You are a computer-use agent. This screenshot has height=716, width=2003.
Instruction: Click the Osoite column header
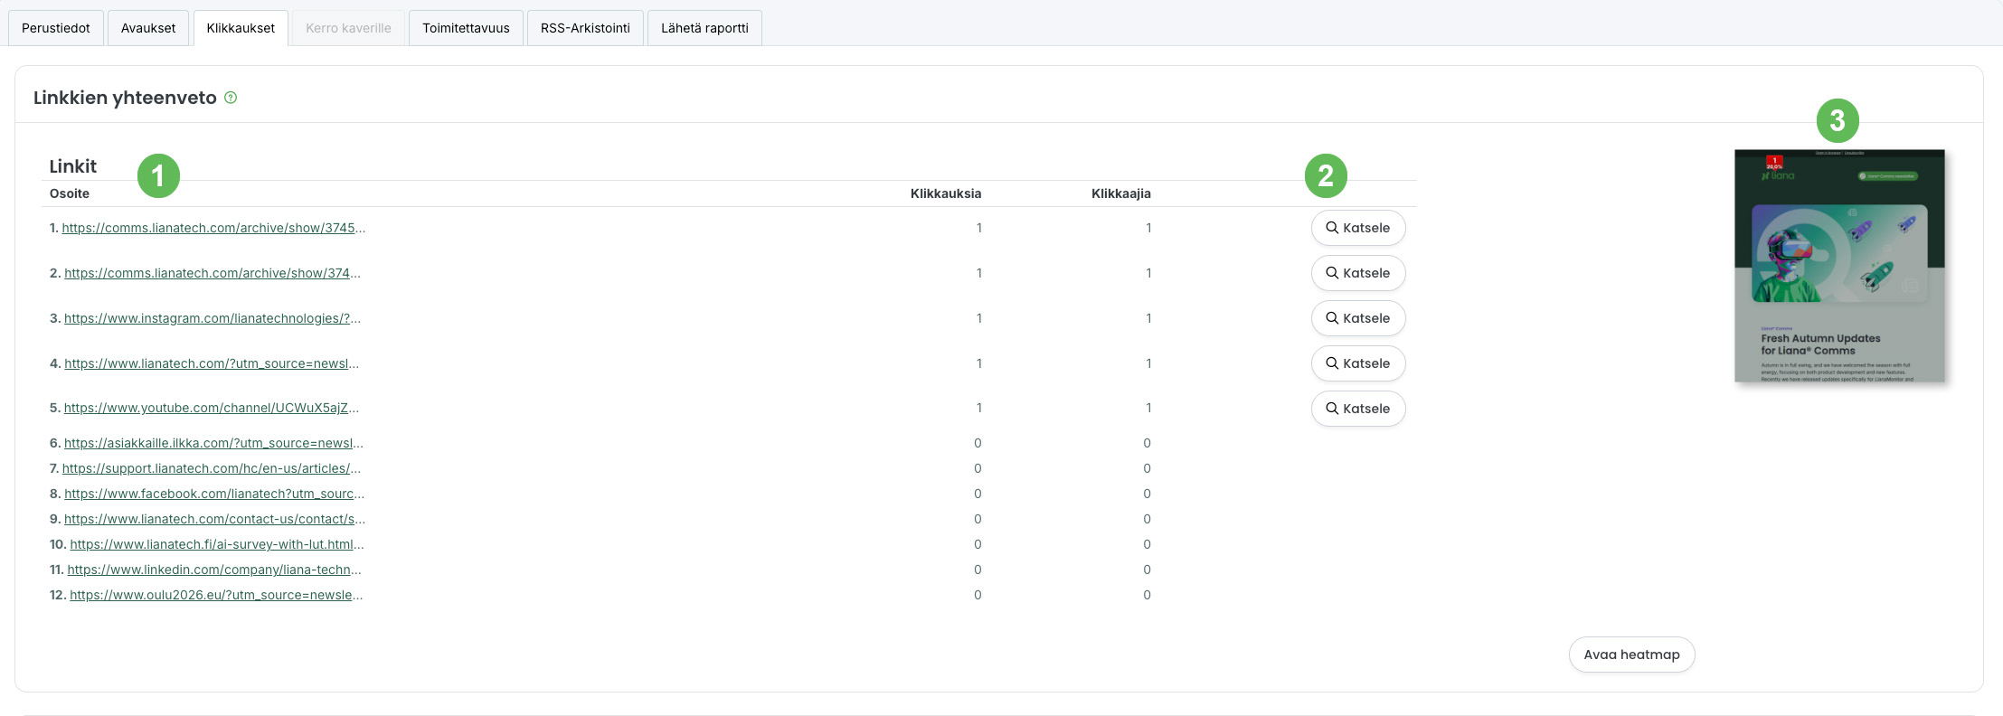tap(70, 193)
